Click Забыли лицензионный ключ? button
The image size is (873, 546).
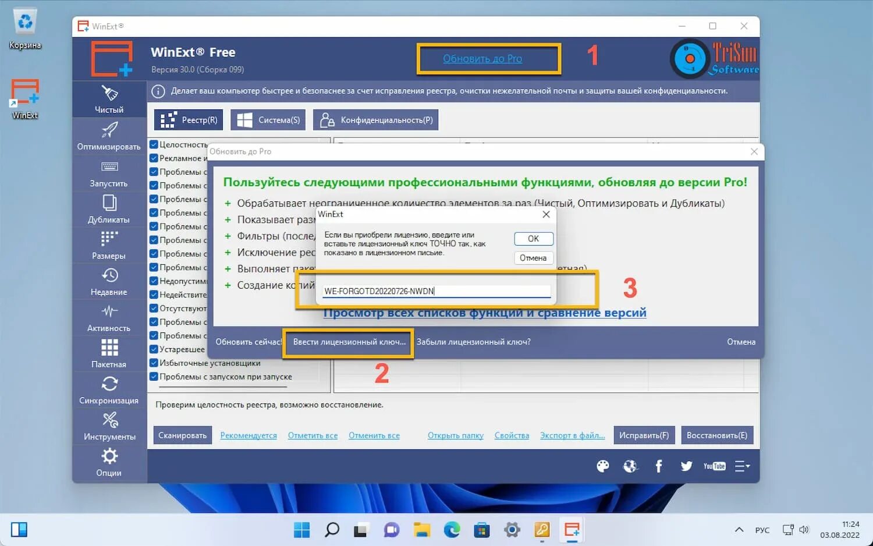(474, 342)
